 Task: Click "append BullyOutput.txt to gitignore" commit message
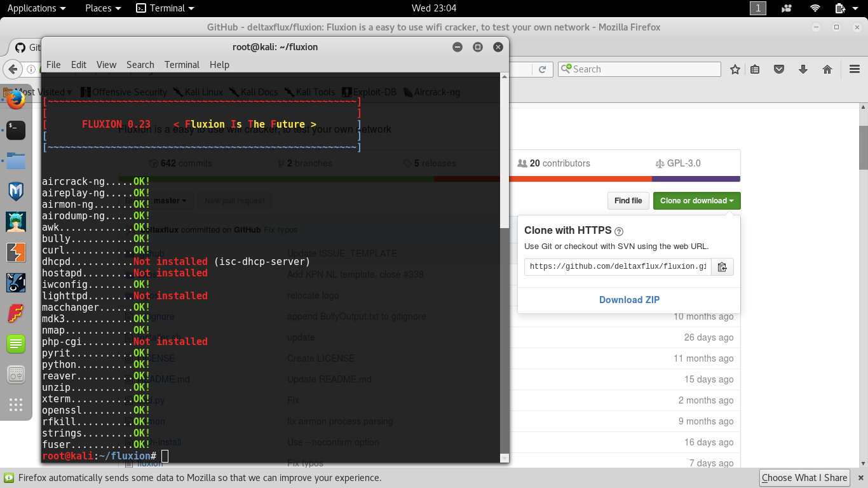(x=356, y=316)
